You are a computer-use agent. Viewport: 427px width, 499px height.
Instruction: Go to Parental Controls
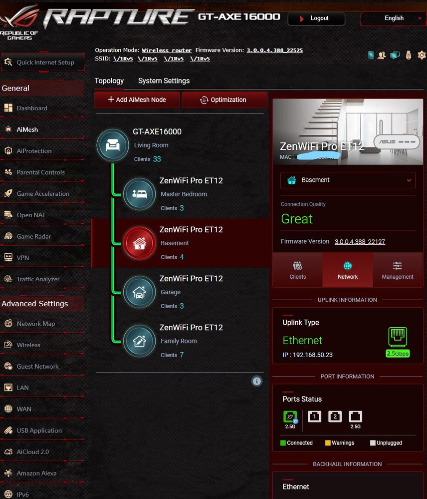click(x=42, y=172)
